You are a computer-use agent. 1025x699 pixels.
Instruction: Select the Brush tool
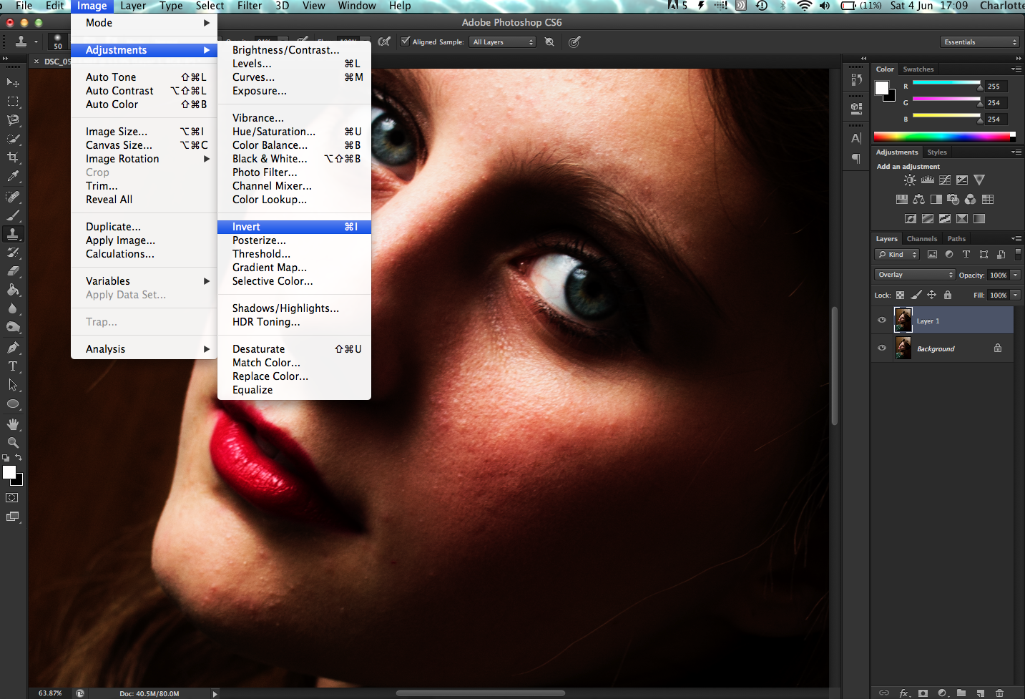point(13,215)
